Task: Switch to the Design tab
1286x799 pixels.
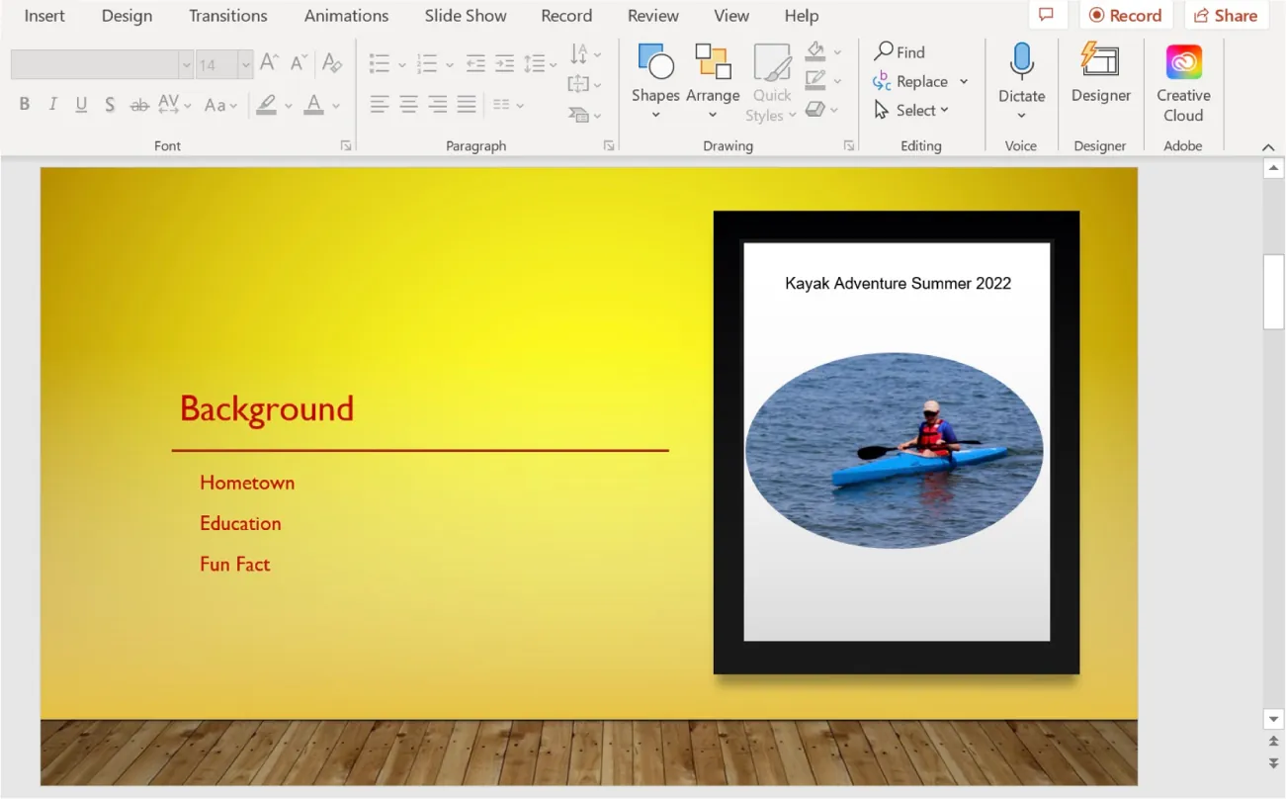Action: [126, 15]
